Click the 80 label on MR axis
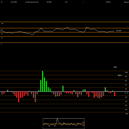 [x=126, y=77]
